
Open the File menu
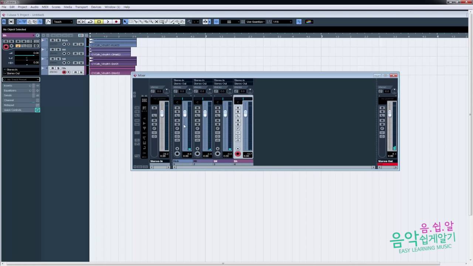(4, 7)
